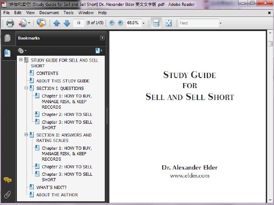Click the title text 'SELL AND SELL SHORT'
The image size is (274, 205).
pos(190,97)
